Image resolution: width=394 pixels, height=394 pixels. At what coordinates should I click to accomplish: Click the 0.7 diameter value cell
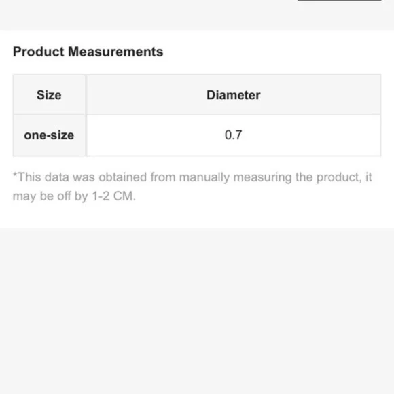tap(234, 135)
